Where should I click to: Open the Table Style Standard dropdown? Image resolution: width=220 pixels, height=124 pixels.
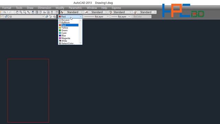[x=122, y=12]
